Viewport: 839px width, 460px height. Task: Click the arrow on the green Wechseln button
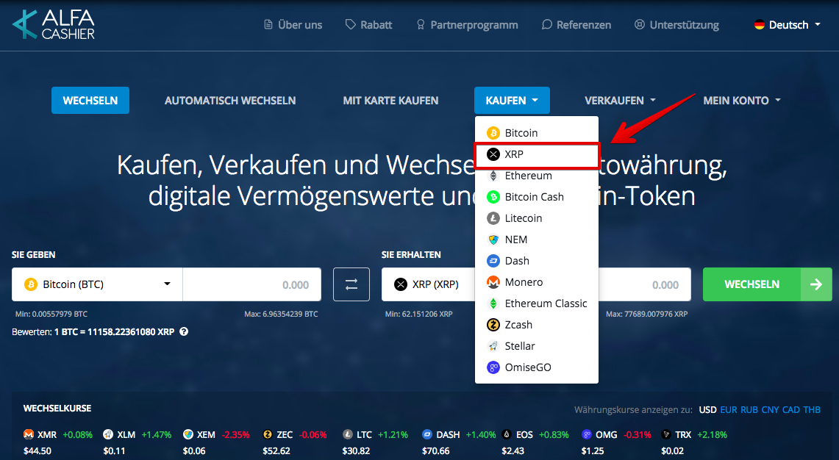pos(816,284)
